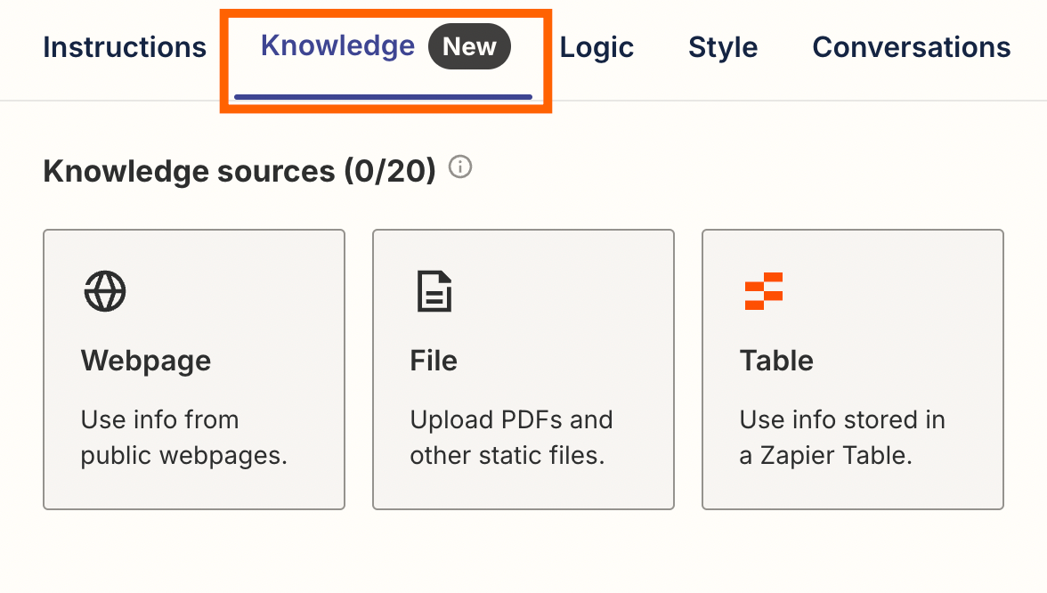Click the globe icon on Webpage card
Image resolution: width=1047 pixels, height=593 pixels.
coord(105,291)
